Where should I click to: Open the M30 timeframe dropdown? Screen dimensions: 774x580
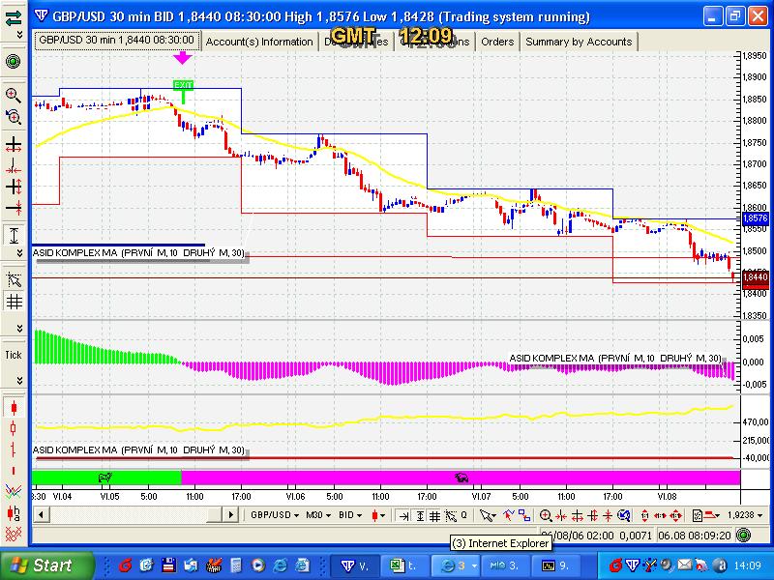pos(318,515)
